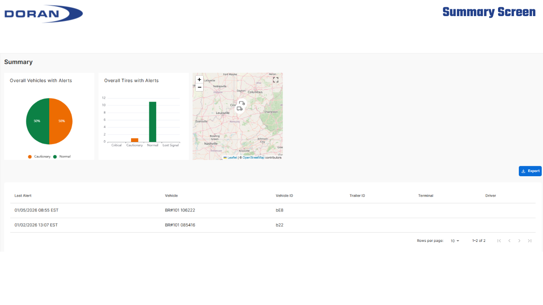Toggle Normal legend item in pie chart
The width and height of the screenshot is (543, 305).
[x=62, y=157]
